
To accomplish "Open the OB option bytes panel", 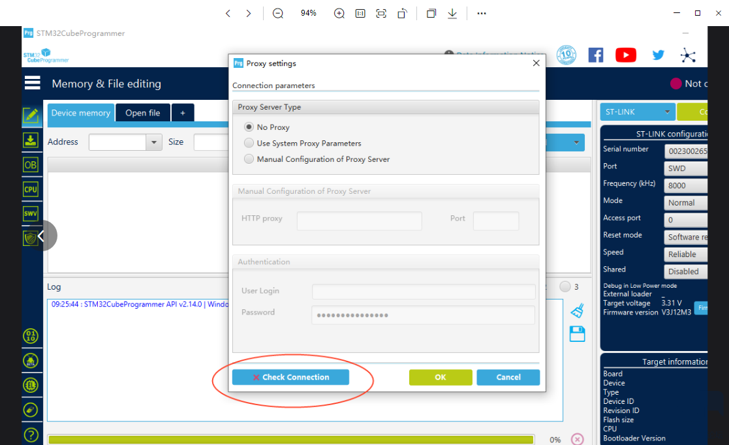I will (x=31, y=164).
